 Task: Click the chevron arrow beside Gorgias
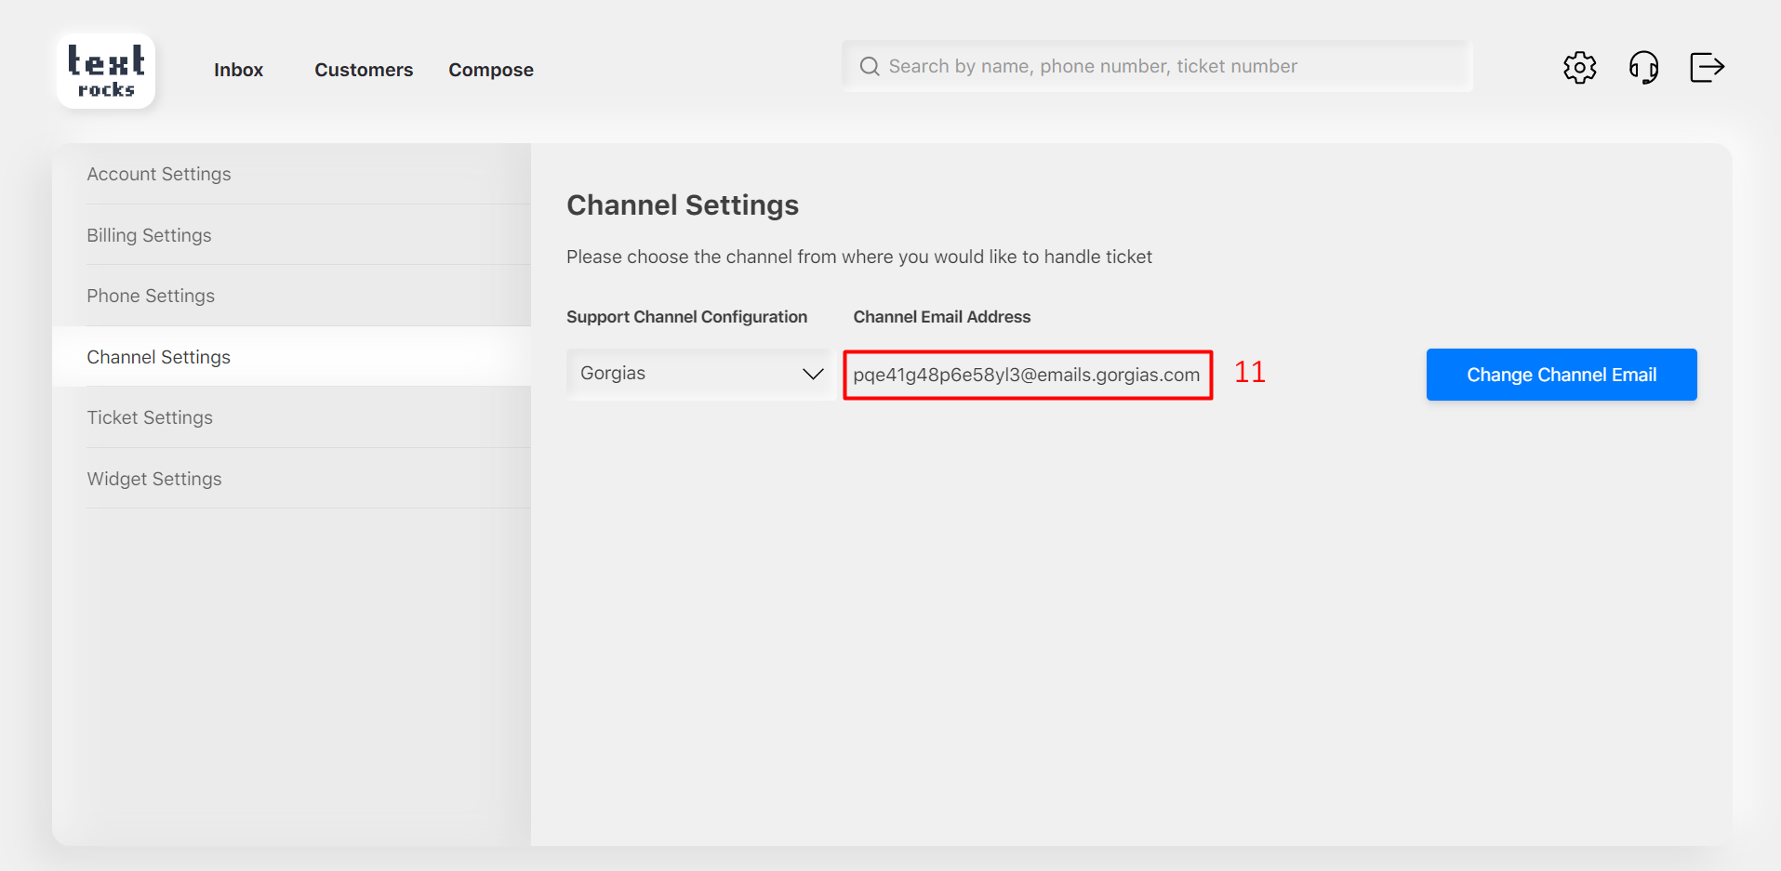click(813, 374)
